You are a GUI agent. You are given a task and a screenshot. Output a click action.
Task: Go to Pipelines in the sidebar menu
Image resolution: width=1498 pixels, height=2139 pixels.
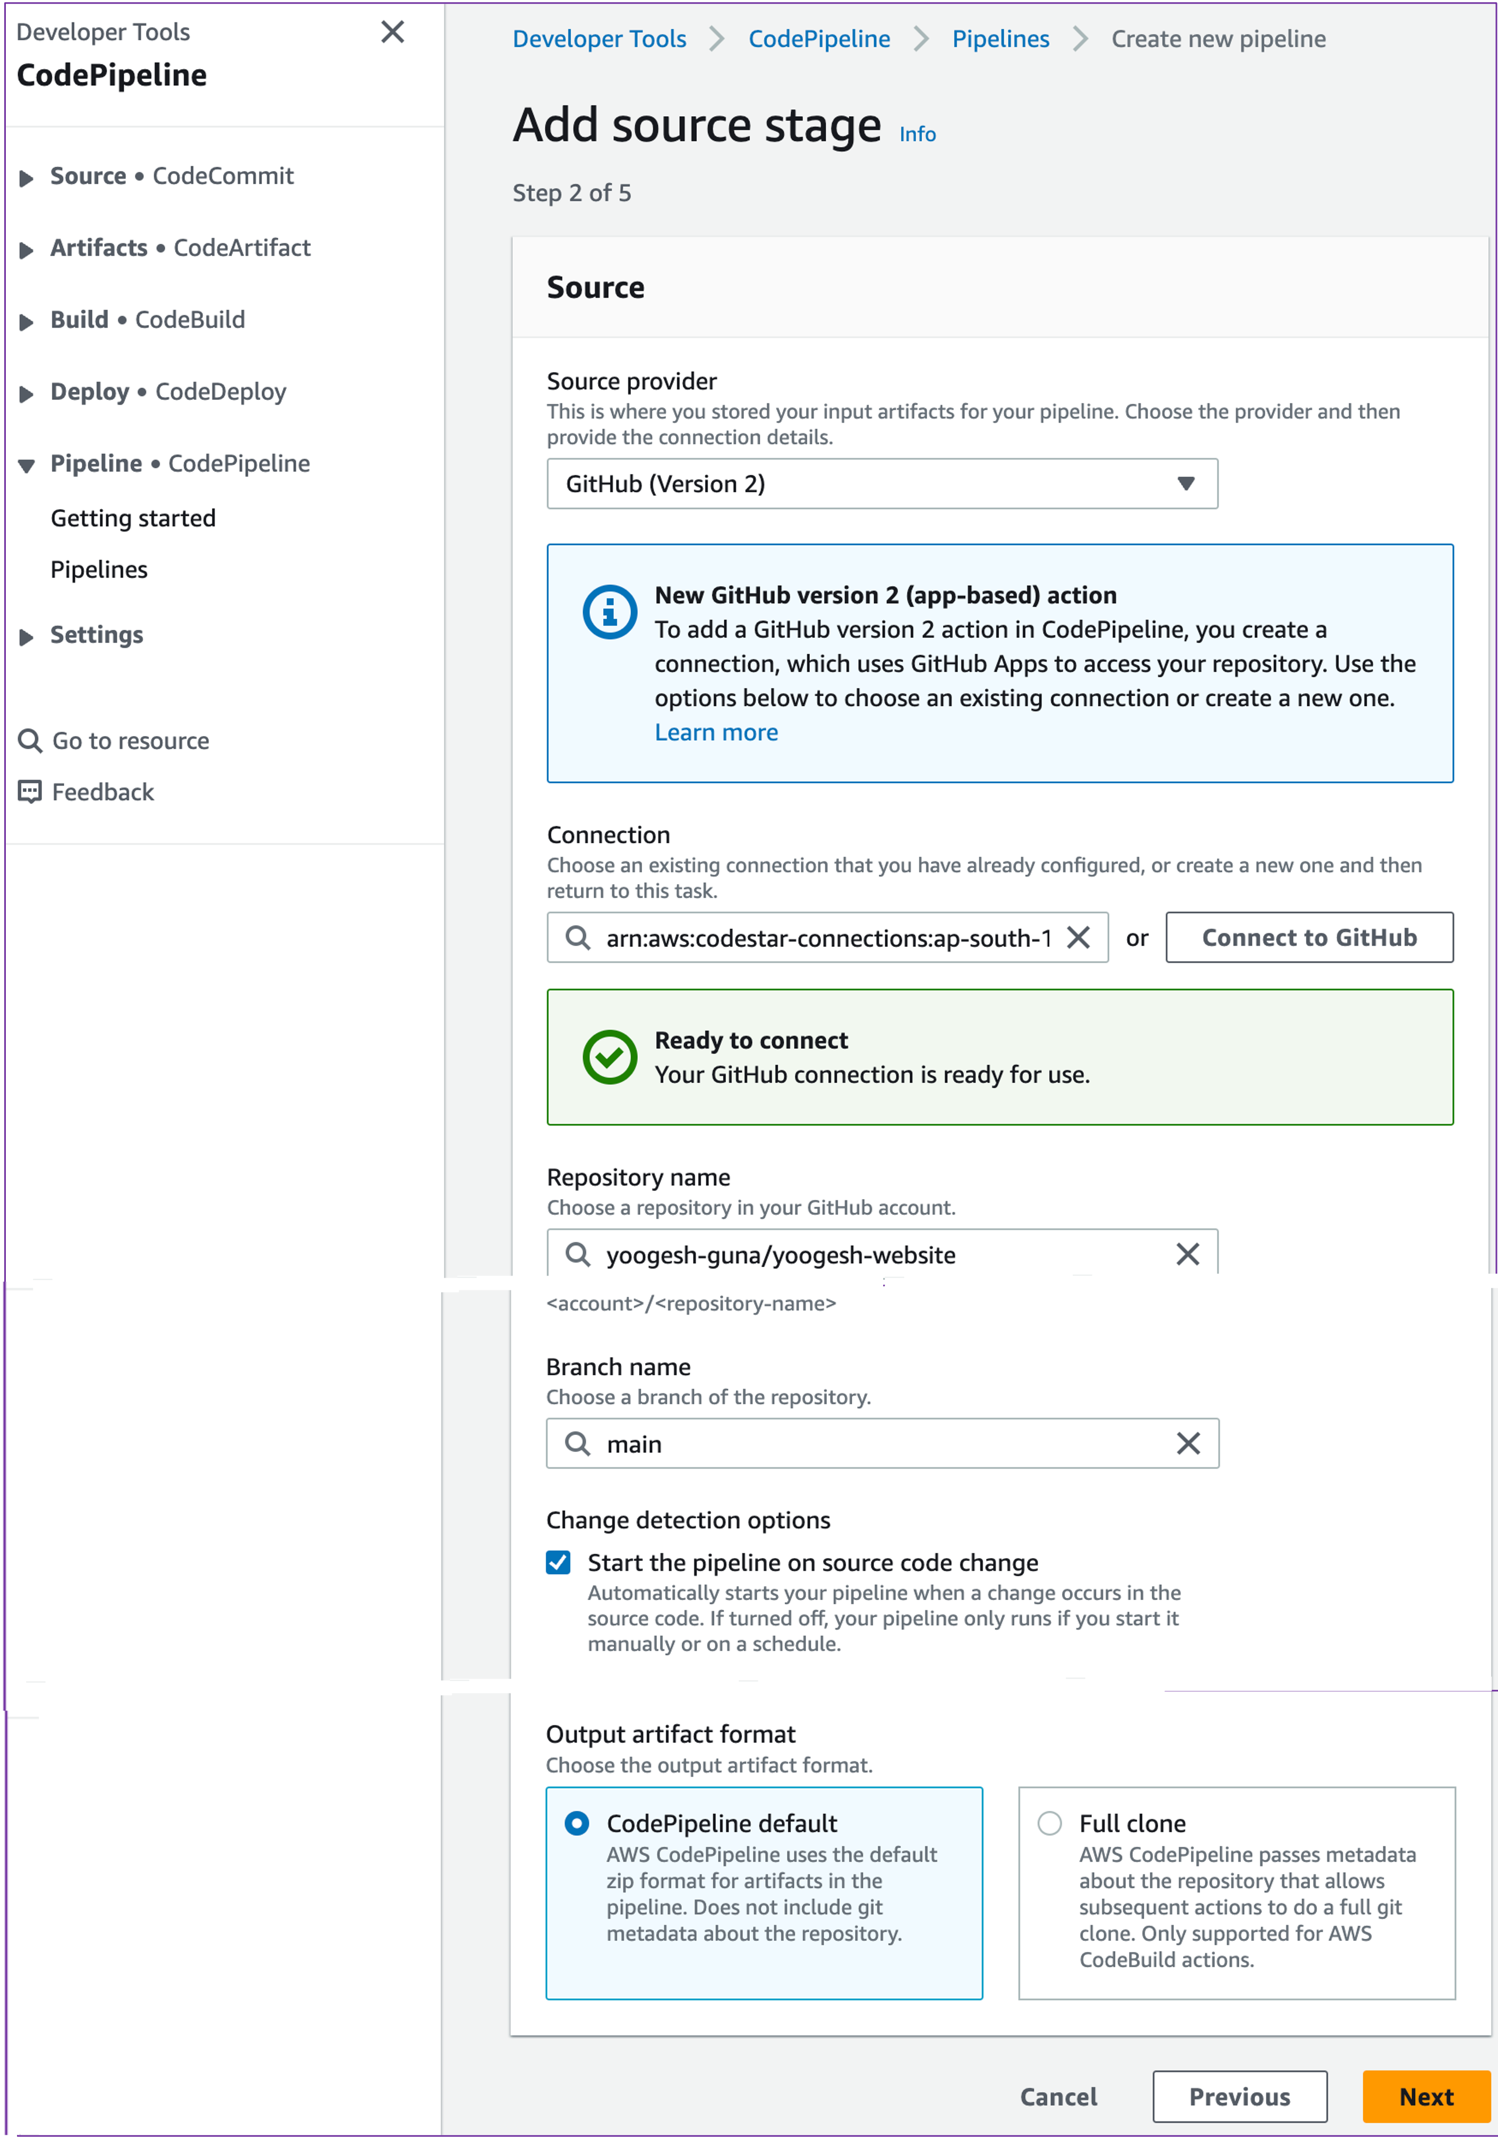[99, 569]
